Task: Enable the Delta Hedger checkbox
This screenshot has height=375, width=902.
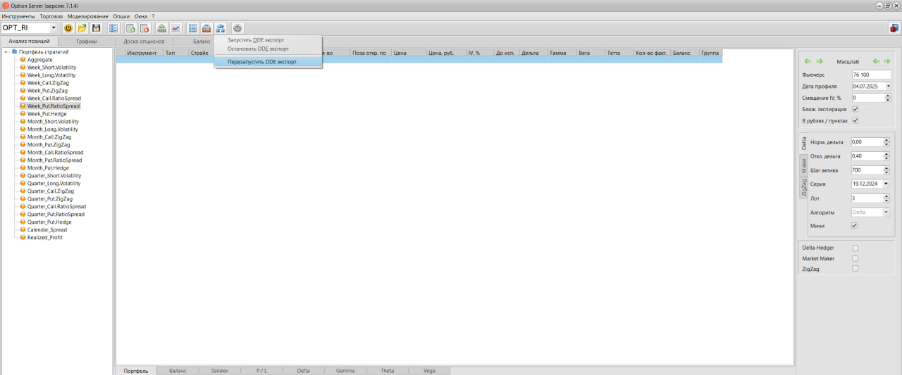Action: 855,248
